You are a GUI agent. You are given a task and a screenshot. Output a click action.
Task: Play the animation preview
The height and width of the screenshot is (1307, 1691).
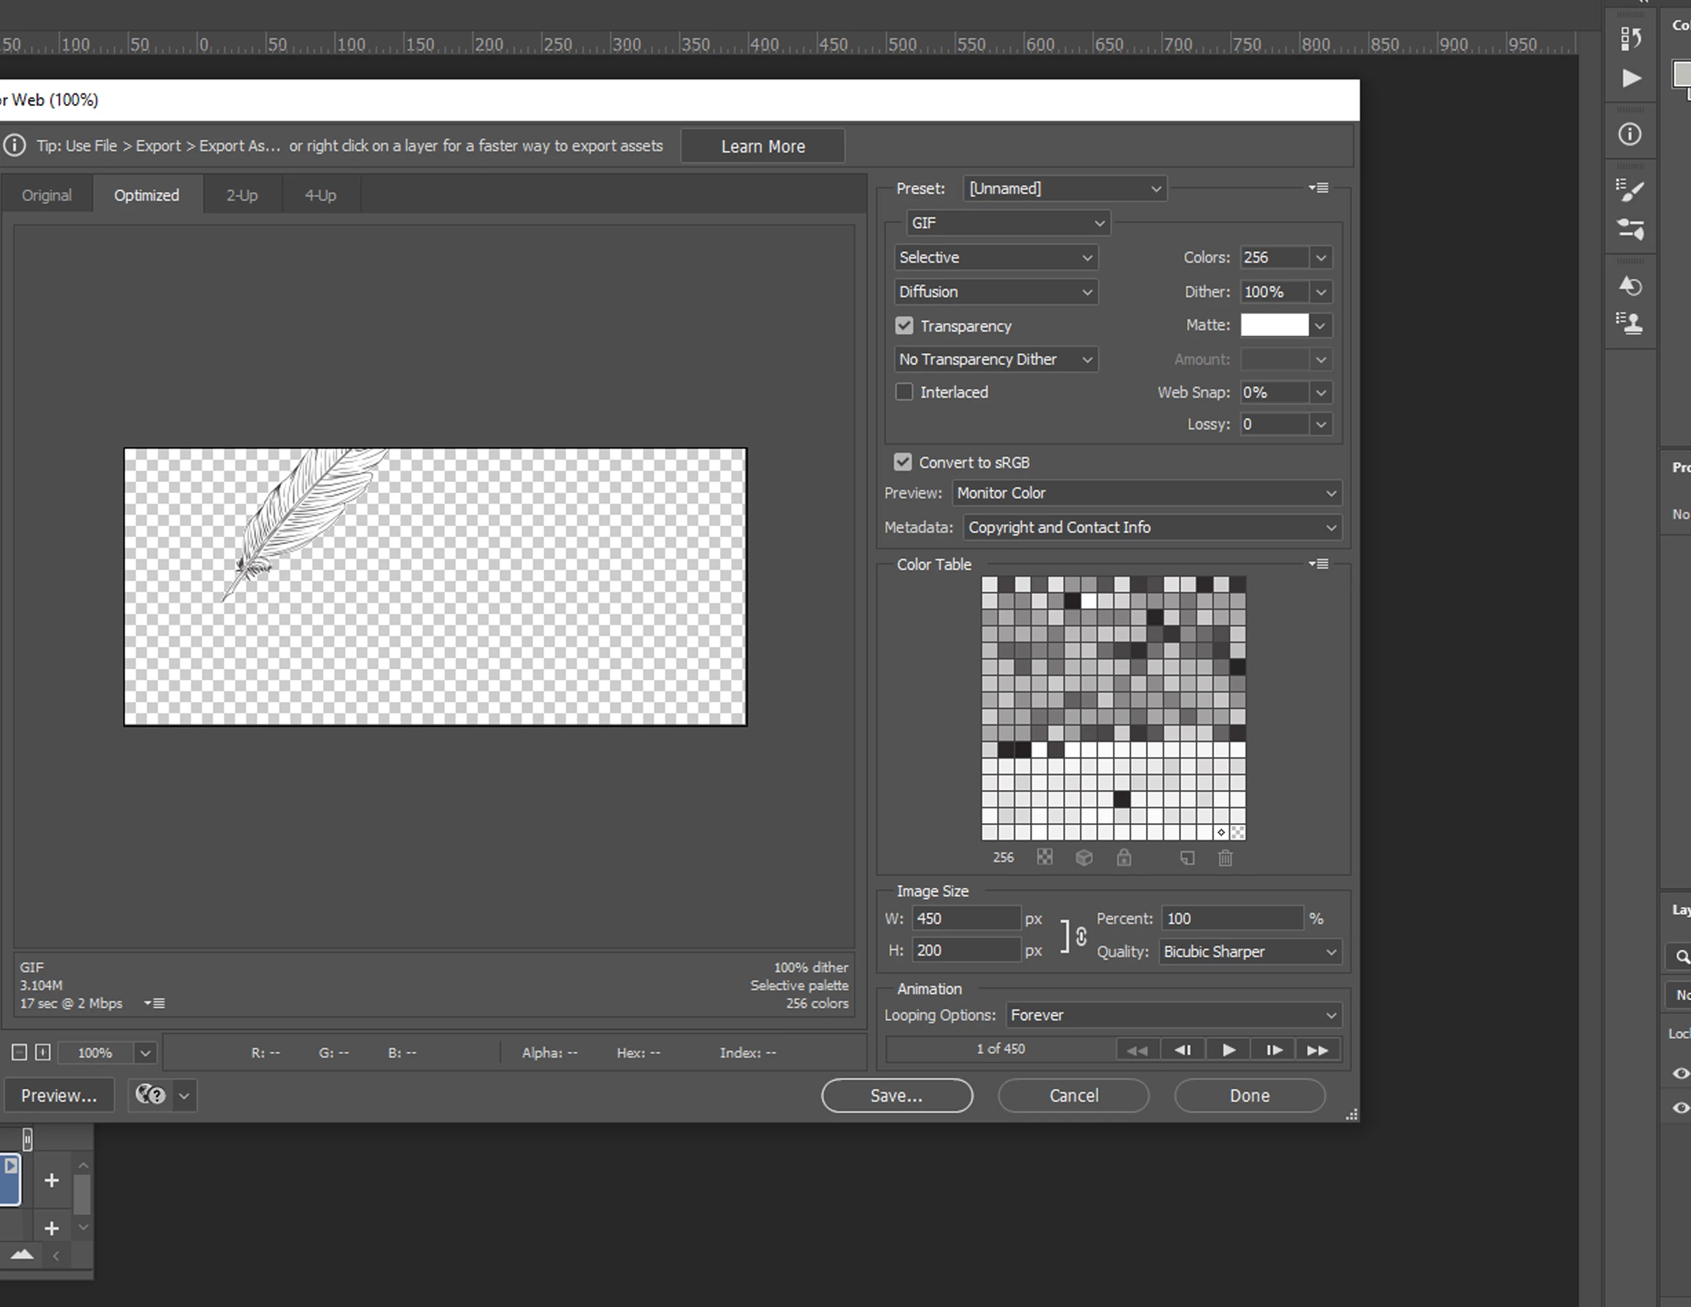click(1228, 1050)
